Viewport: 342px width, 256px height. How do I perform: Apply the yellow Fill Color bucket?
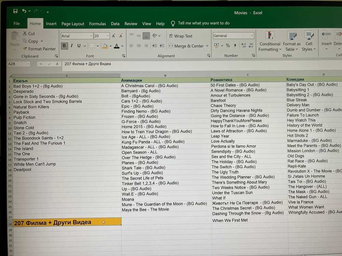105,46
